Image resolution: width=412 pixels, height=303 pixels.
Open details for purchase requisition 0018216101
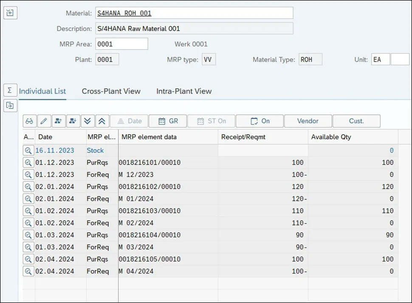(28, 162)
